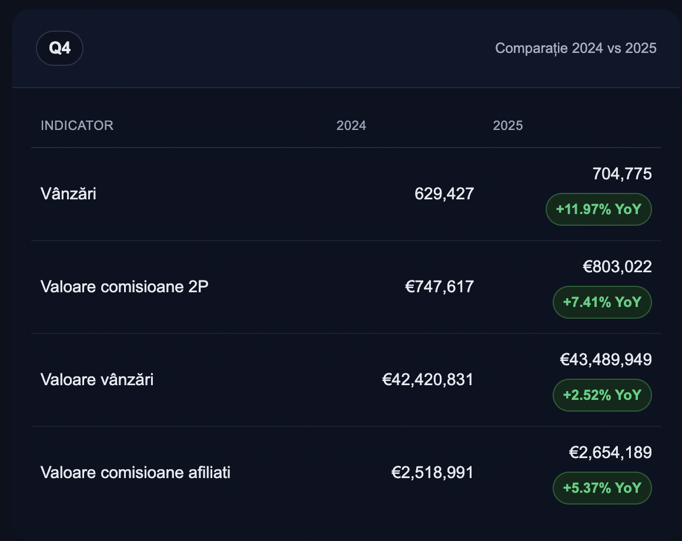This screenshot has height=541, width=682.
Task: Click the €803,022 commission value
Action: tap(617, 266)
